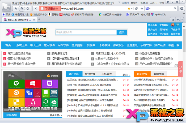Open the skin shirt icon in title bar

(168, 2)
